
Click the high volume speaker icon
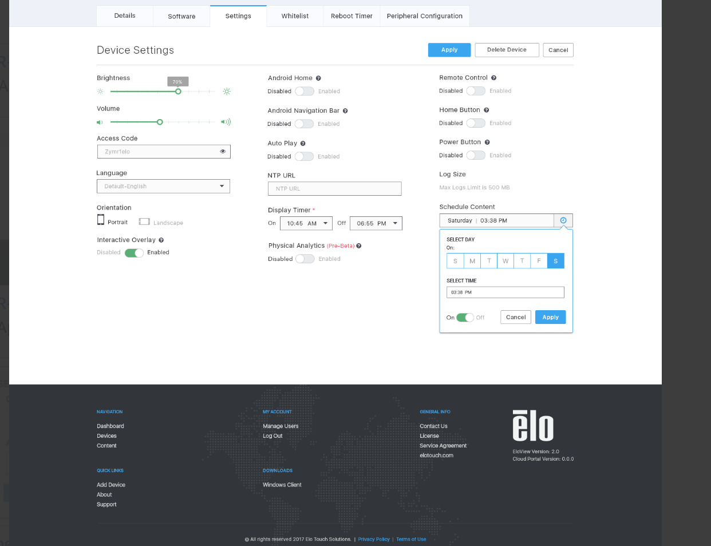(x=226, y=122)
